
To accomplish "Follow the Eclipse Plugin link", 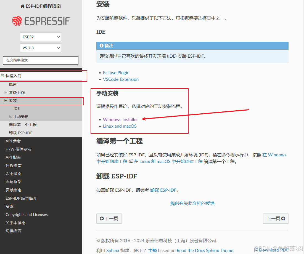I will pos(116,73).
